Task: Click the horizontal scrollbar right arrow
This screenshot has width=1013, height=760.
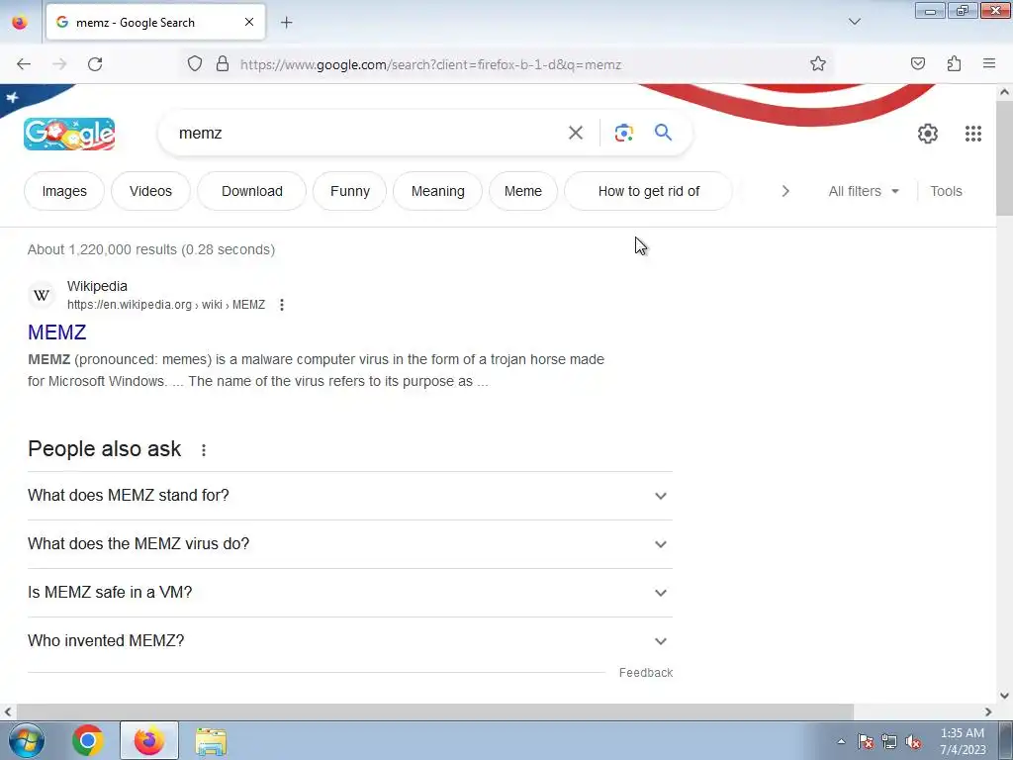Action: click(x=988, y=712)
